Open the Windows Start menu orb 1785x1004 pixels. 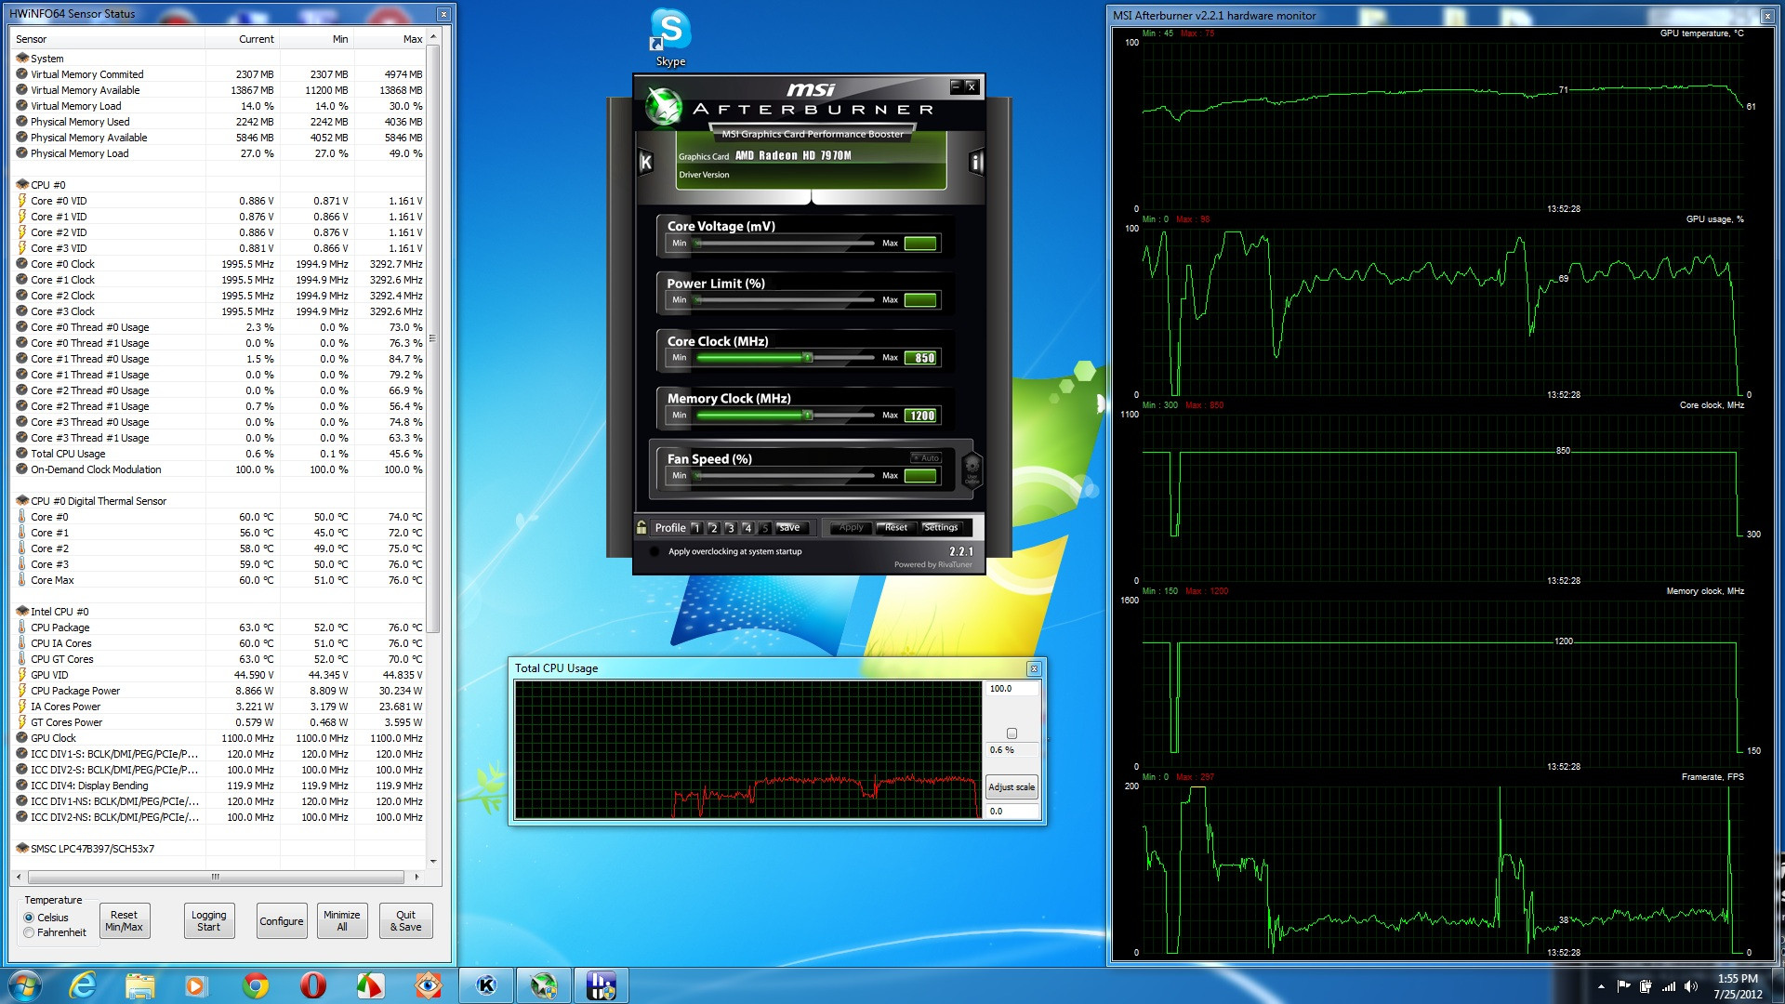23,985
